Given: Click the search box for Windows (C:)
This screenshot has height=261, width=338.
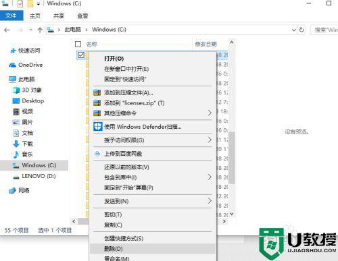Looking at the screenshot, I should pos(324,30).
